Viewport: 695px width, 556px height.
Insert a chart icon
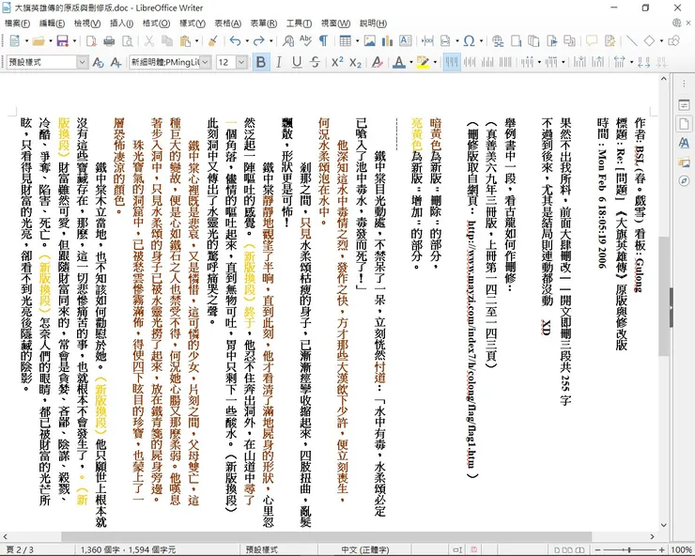387,41
